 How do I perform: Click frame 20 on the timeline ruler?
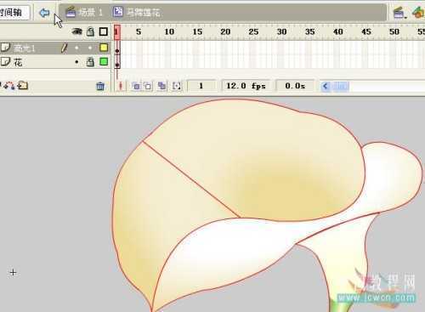225,31
